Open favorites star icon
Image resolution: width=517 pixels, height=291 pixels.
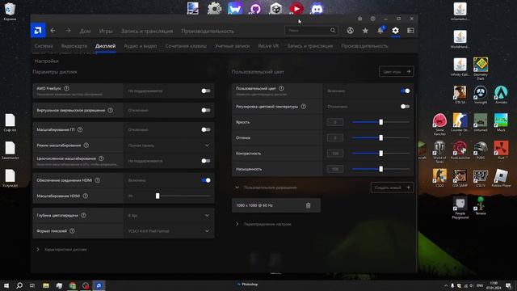[x=365, y=31]
